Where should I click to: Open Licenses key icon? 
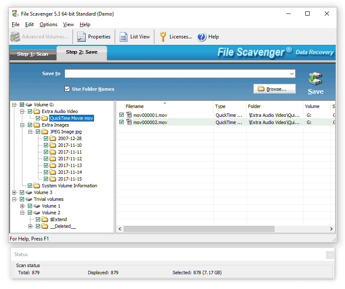[163, 37]
